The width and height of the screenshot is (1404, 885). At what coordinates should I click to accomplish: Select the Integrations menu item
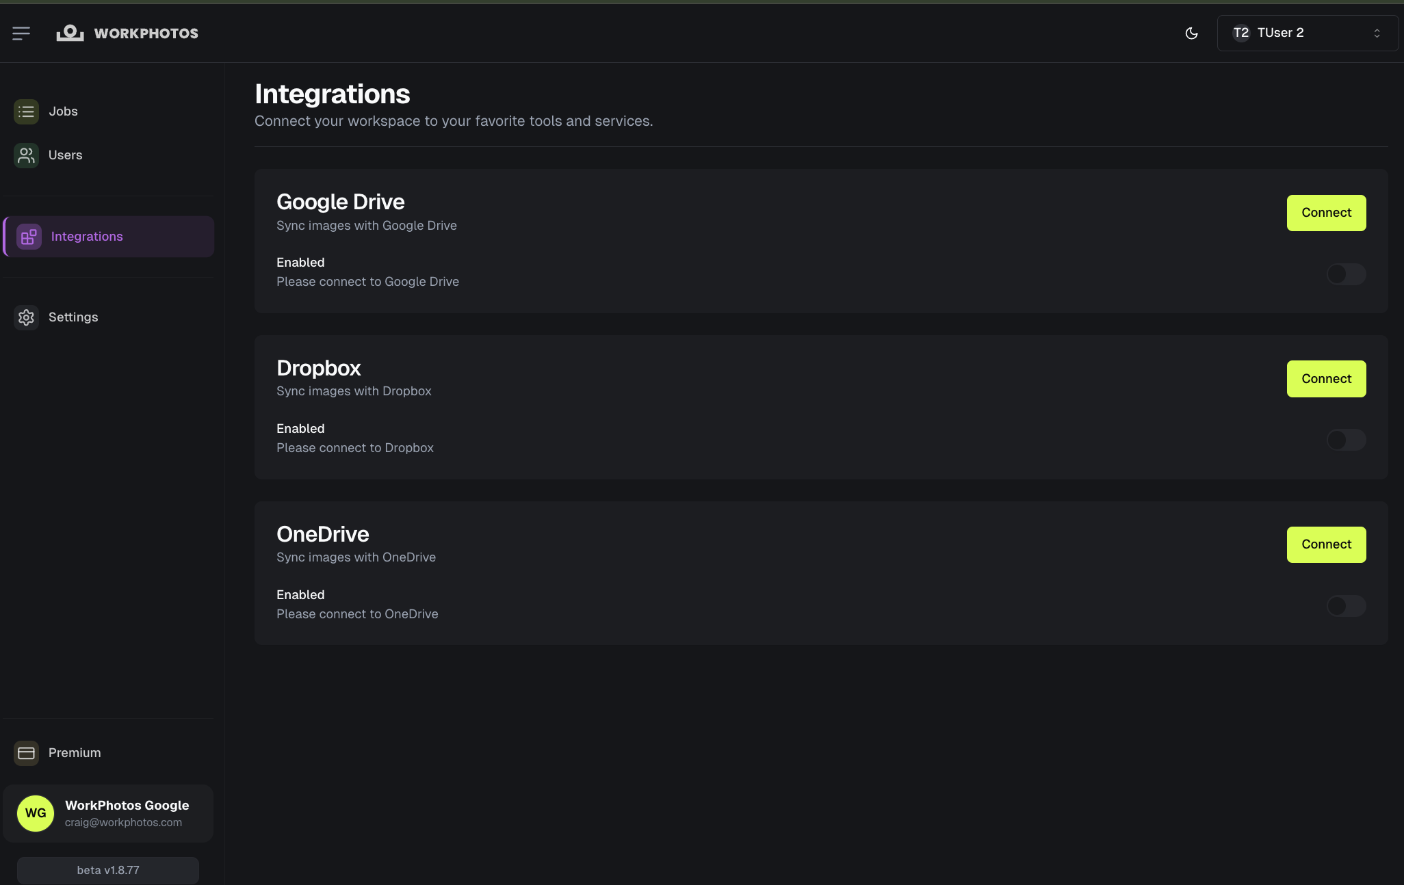coord(109,237)
